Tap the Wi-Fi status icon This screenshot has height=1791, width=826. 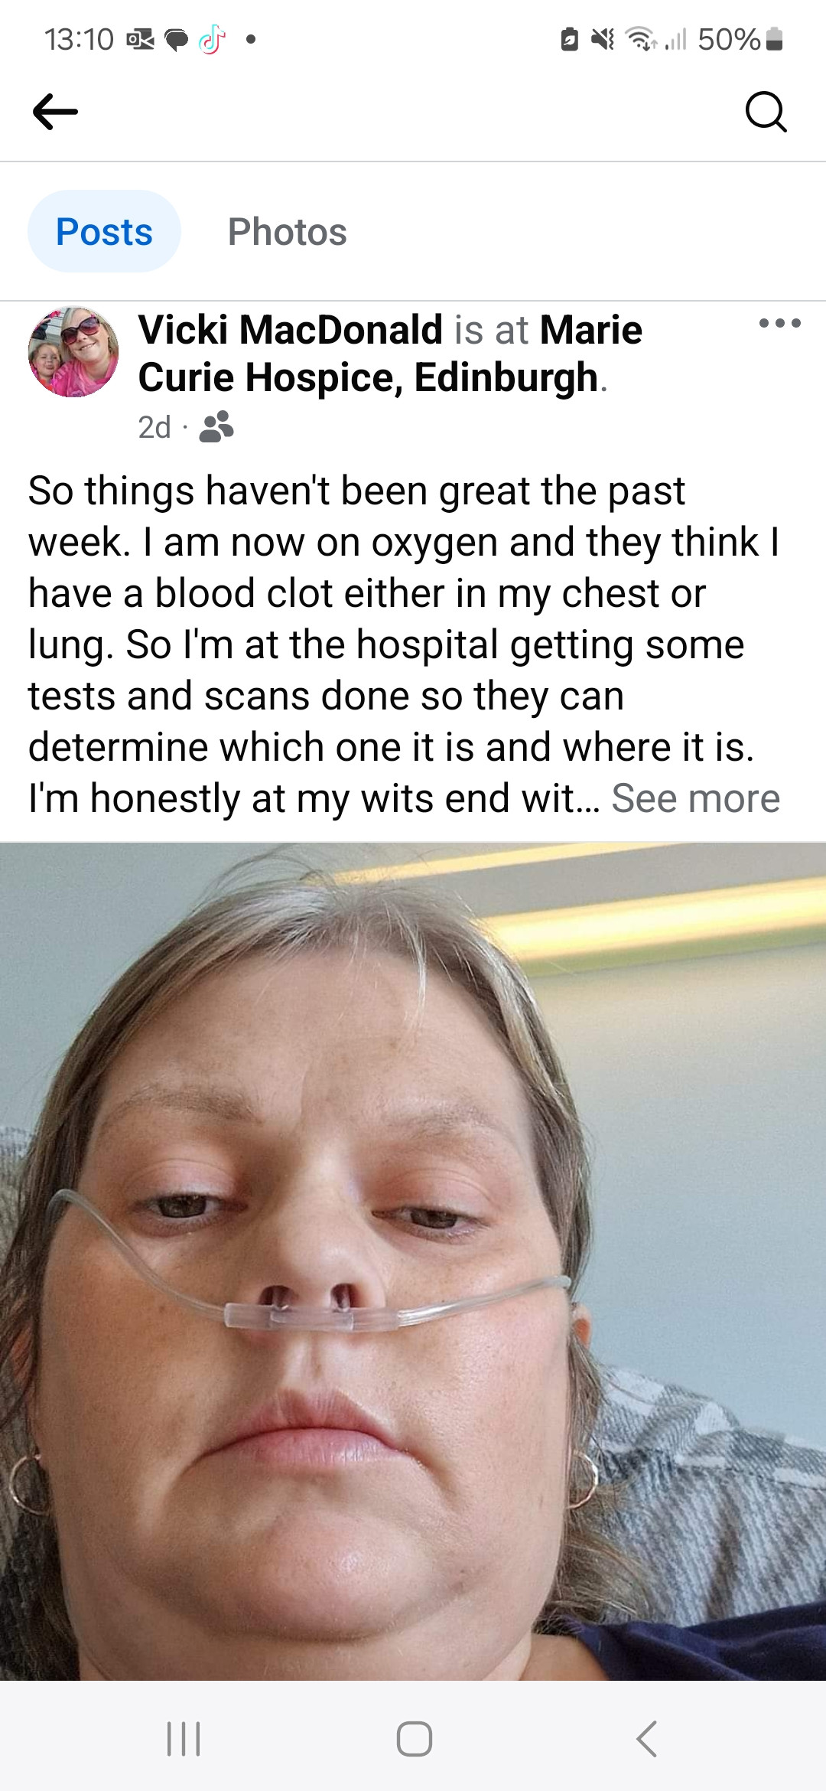point(641,38)
